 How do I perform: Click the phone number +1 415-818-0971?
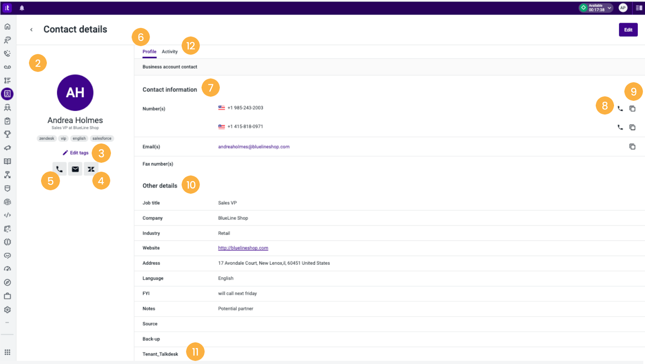(245, 126)
